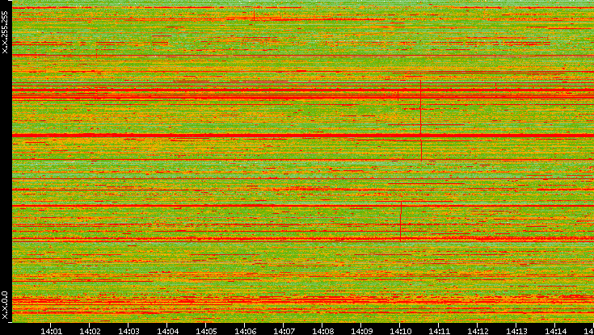This screenshot has width=594, height=335.
Task: Click the 14:11 time axis label
Action: (x=439, y=331)
